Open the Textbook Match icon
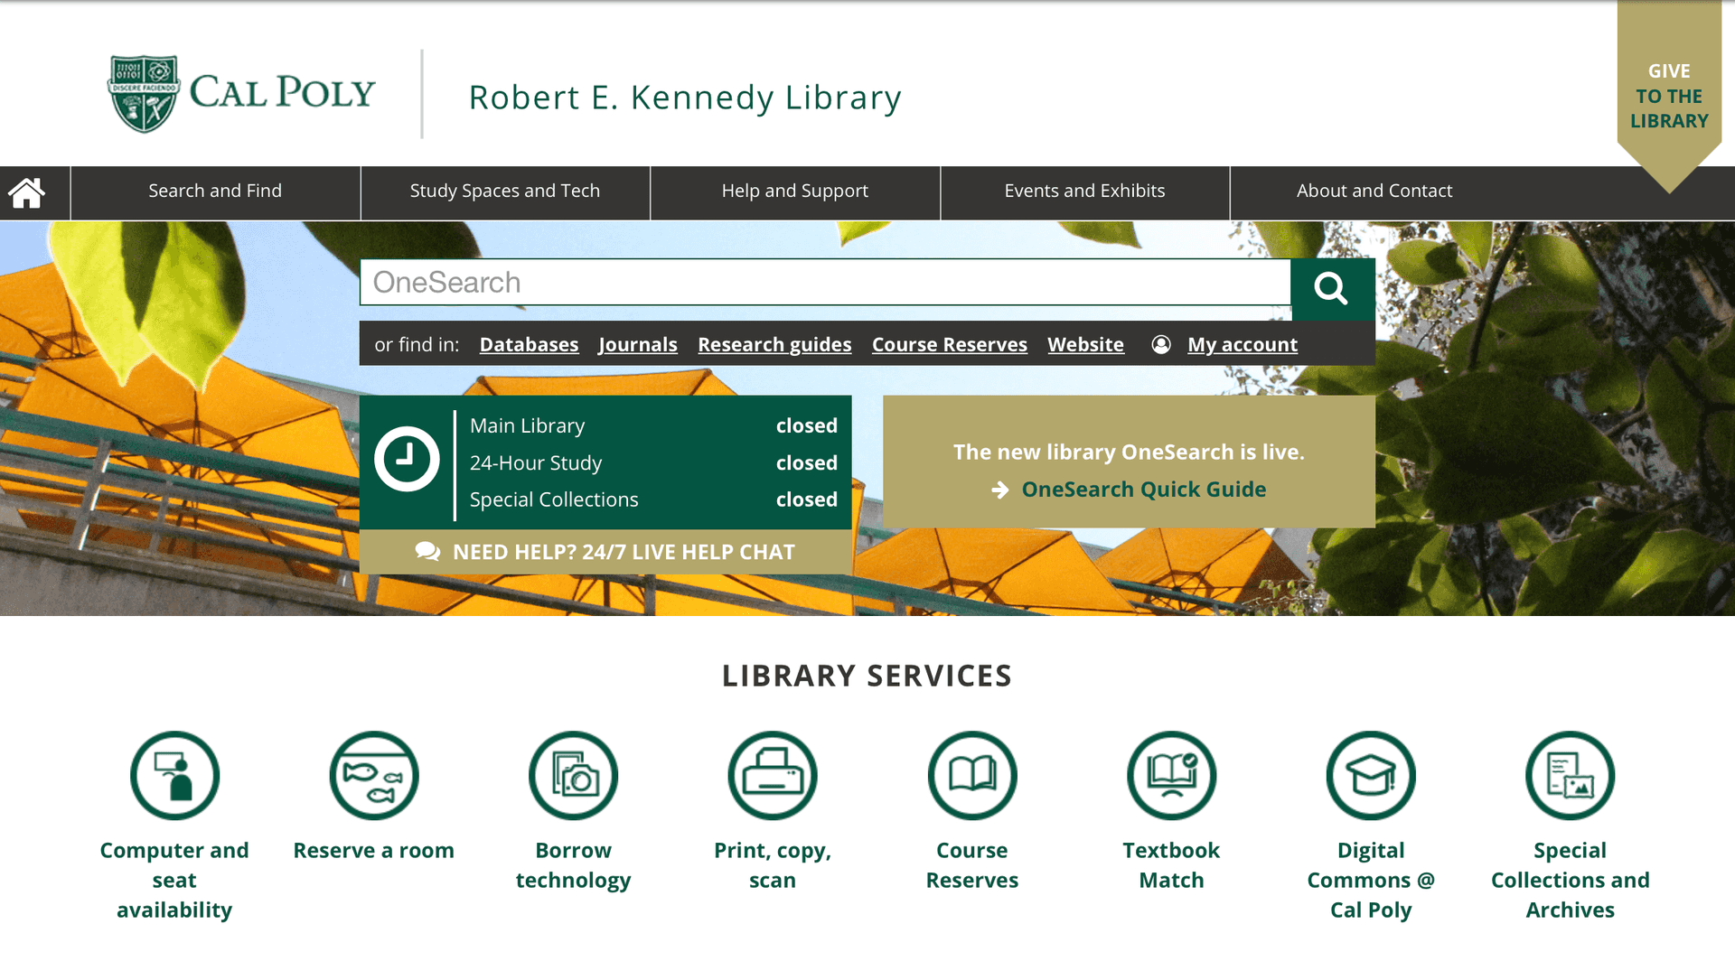Image resolution: width=1735 pixels, height=980 pixels. click(x=1171, y=775)
